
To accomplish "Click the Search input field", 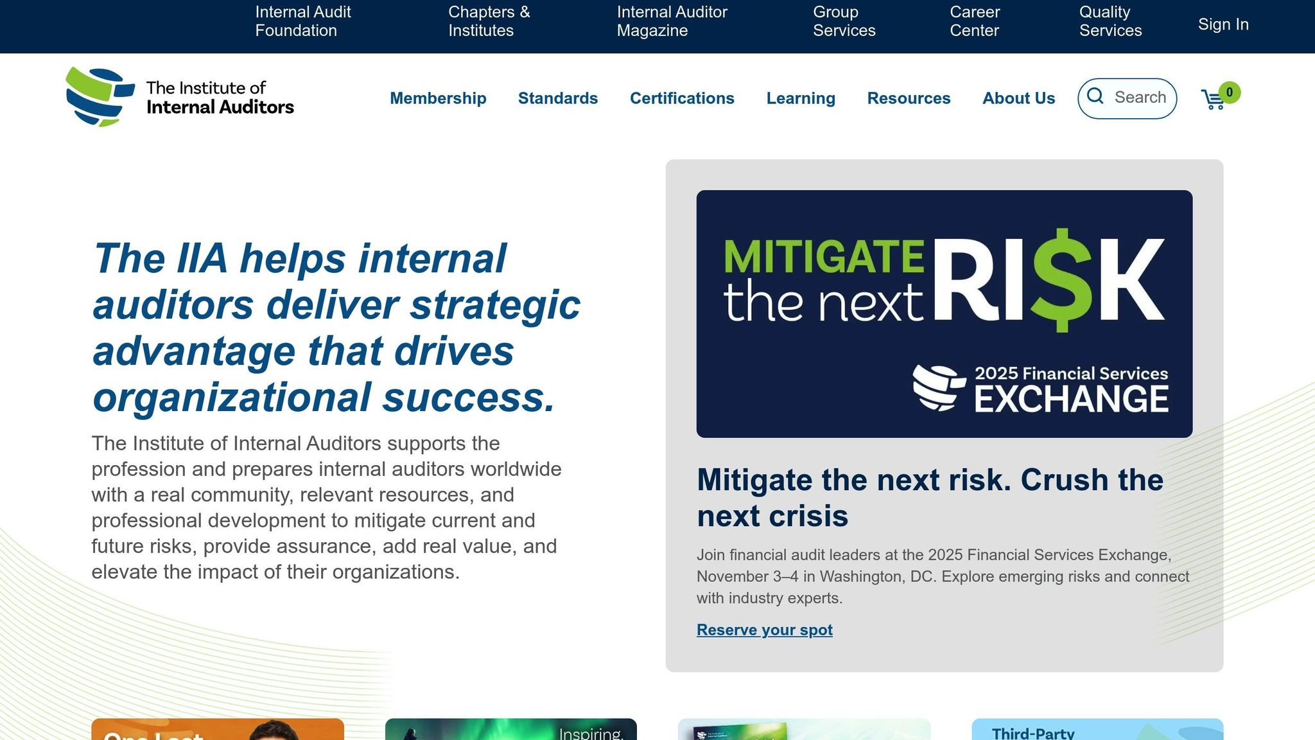I will click(x=1140, y=97).
